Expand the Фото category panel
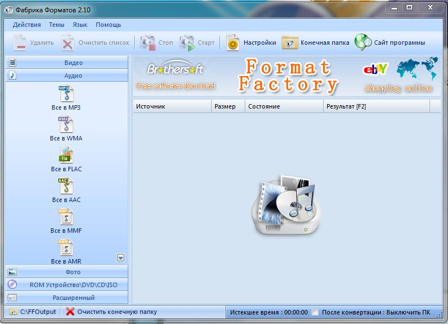The width and height of the screenshot is (448, 324). coord(67,272)
